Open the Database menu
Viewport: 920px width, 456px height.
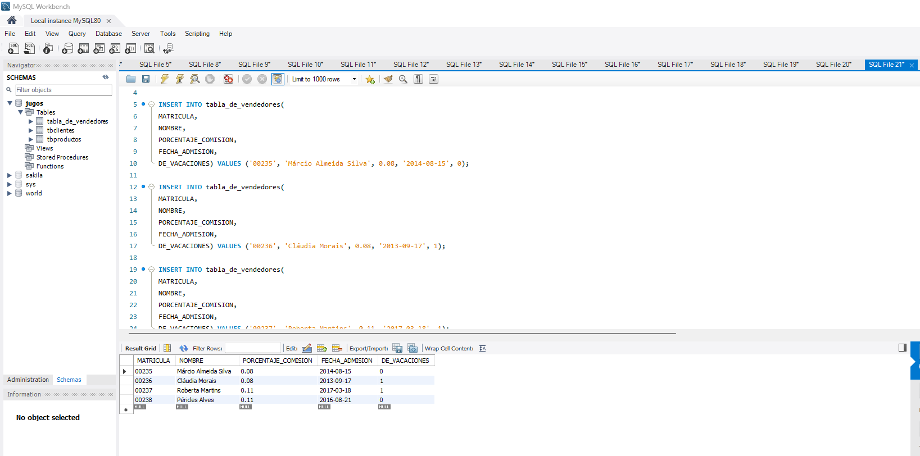tap(108, 34)
